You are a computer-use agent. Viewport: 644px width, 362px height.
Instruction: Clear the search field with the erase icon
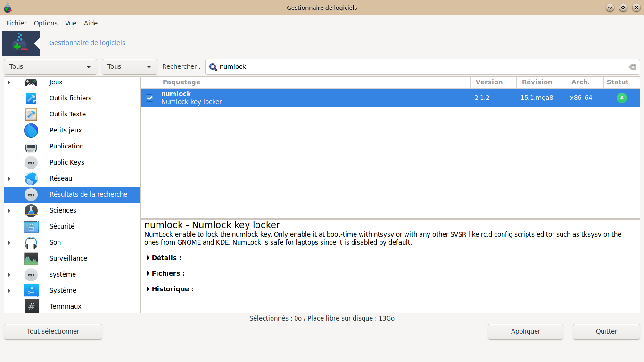(632, 67)
